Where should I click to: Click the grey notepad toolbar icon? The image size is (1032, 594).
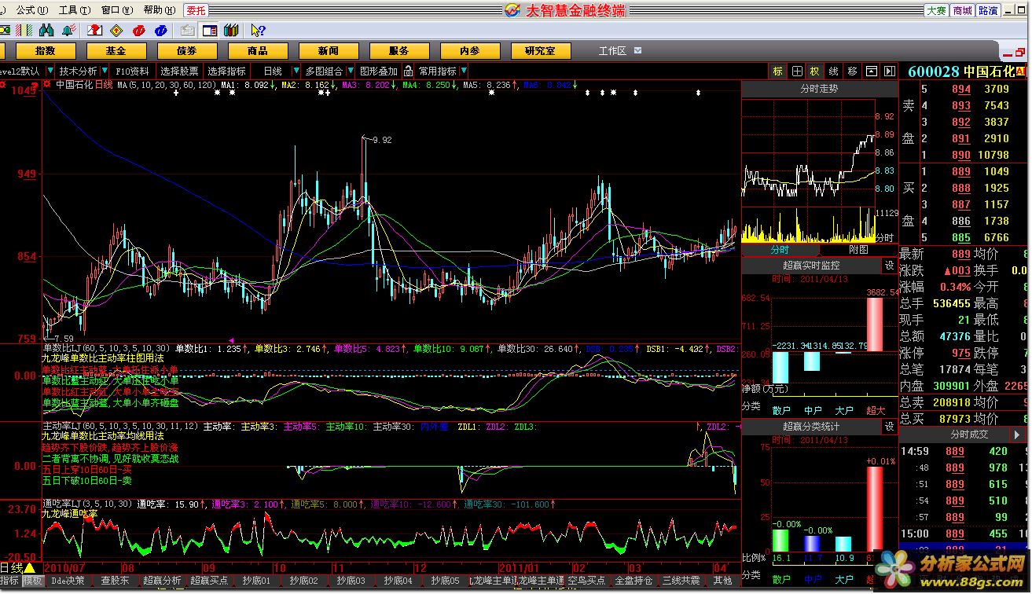(187, 31)
